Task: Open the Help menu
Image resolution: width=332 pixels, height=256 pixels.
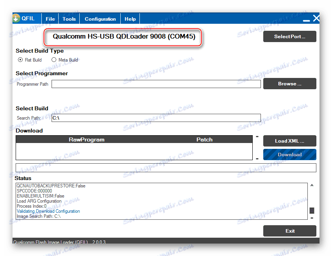Action: pos(130,19)
